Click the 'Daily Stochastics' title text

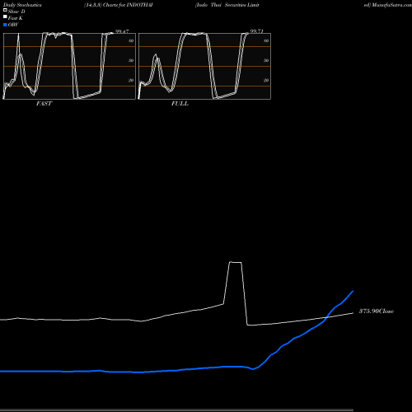[x=22, y=5]
